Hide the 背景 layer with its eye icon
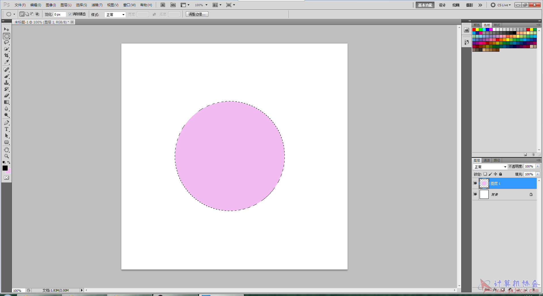Viewport: 543px width, 296px height. tap(475, 194)
